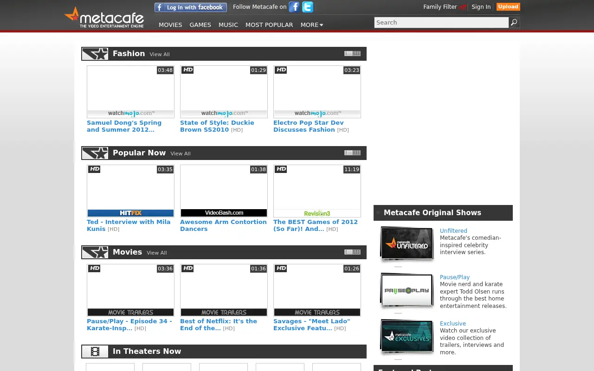Viewport: 594px width, 371px height.
Task: Play the Pause/Play Episode 34 video thumbnail
Action: 130,290
